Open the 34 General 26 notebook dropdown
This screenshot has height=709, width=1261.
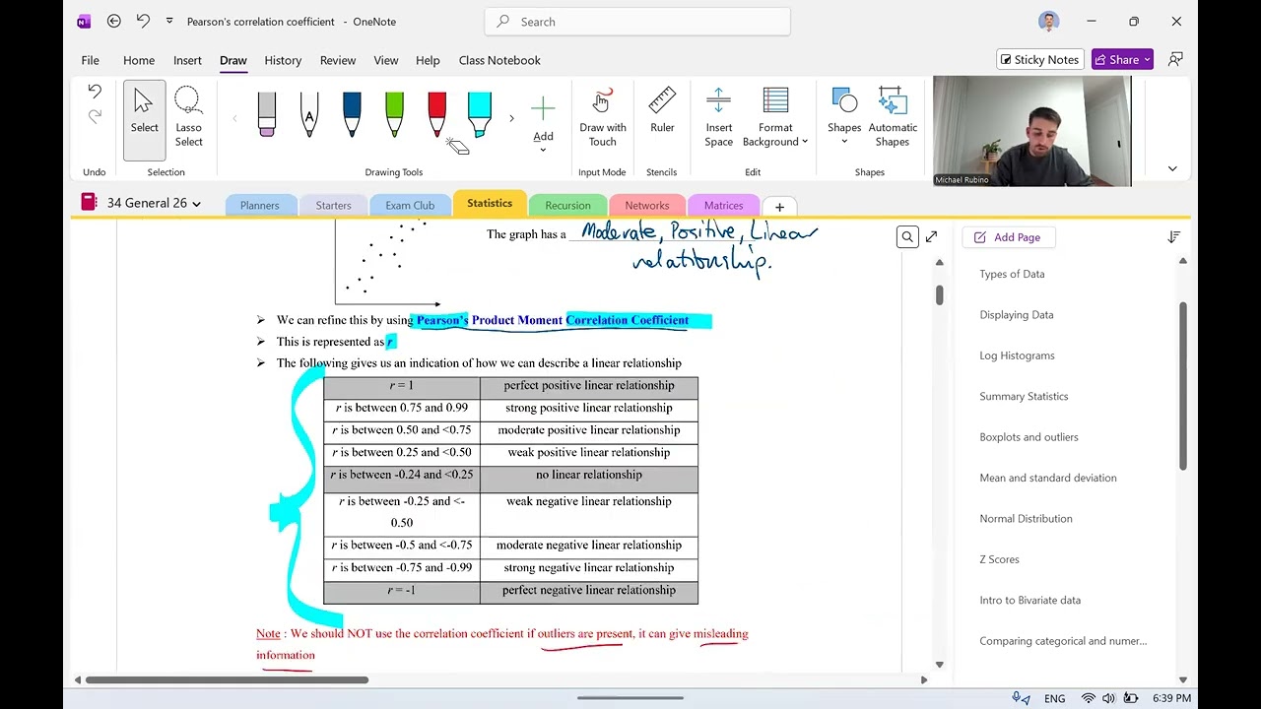pos(154,203)
